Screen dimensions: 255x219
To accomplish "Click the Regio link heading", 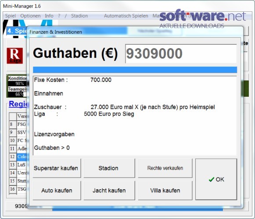I will [18, 104].
